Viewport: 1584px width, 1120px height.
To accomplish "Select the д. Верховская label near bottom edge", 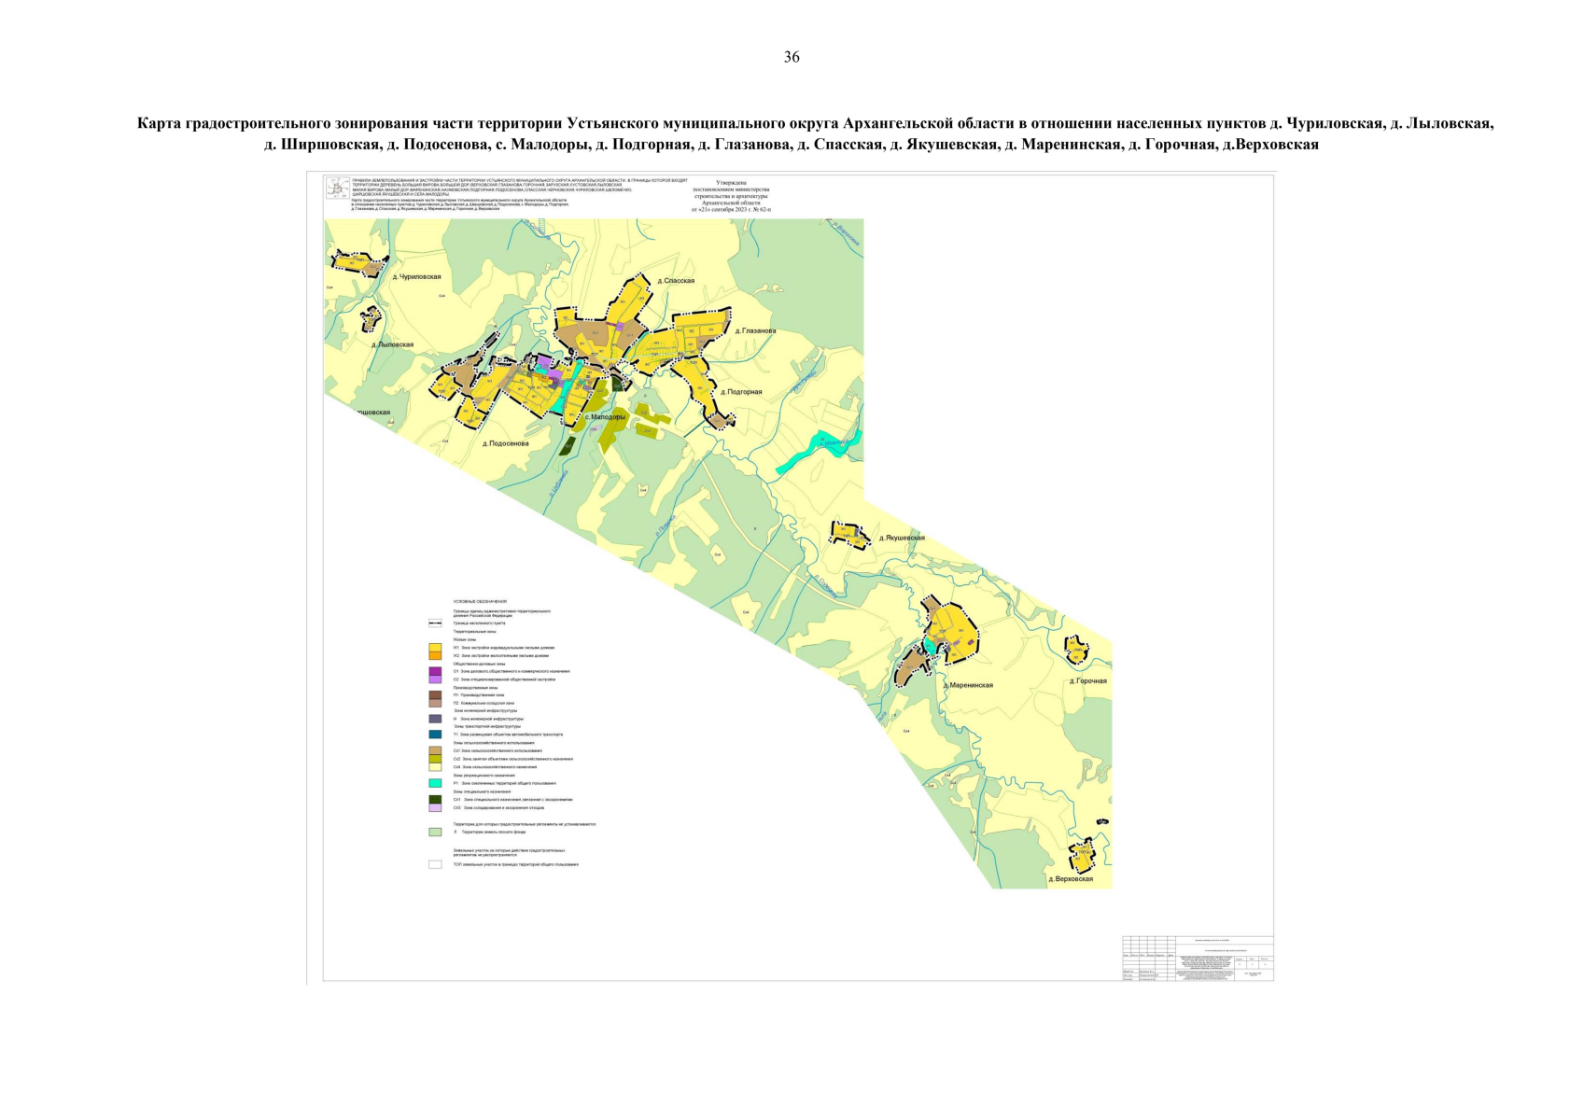I will pos(1070,879).
